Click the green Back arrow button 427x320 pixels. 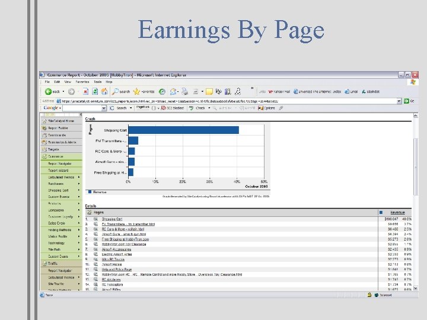pyautogui.click(x=48, y=92)
